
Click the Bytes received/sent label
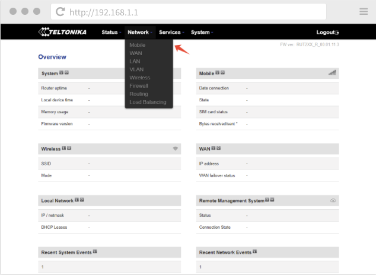[218, 124]
